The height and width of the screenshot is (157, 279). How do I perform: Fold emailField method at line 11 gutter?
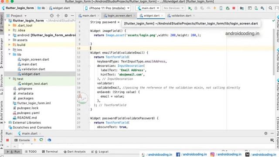point(89,53)
